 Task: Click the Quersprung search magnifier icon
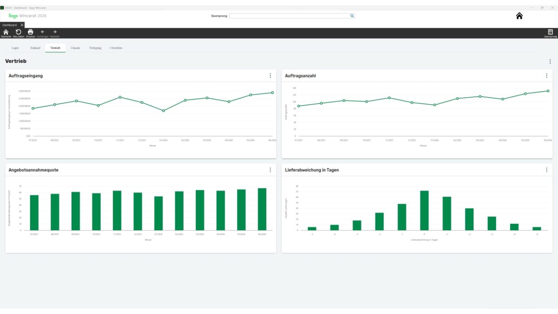352,16
